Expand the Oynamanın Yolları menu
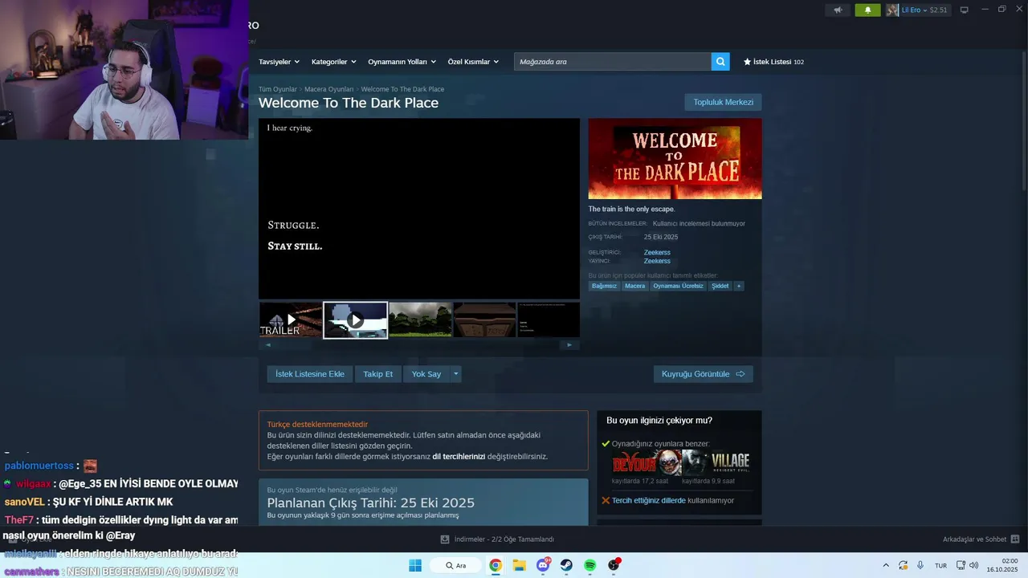1028x578 pixels. click(402, 62)
